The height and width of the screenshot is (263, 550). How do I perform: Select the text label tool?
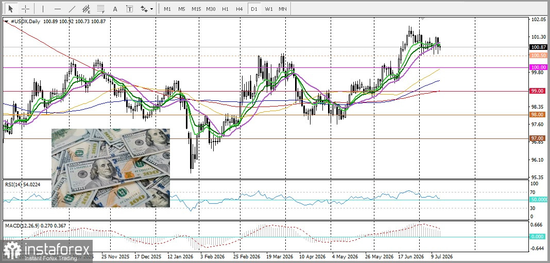tap(129, 9)
